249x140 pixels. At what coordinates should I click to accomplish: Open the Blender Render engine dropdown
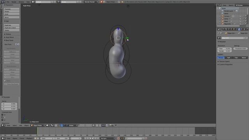[x=91, y=2]
